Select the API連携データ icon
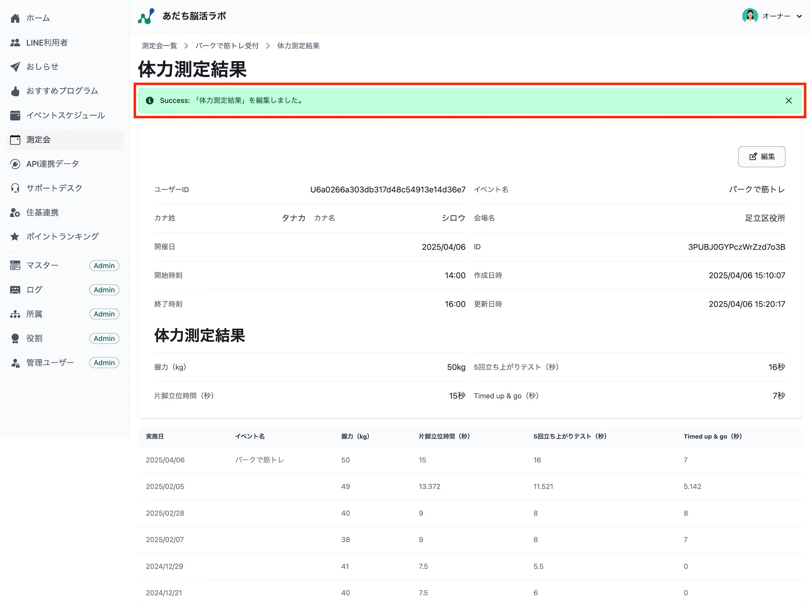 click(15, 164)
